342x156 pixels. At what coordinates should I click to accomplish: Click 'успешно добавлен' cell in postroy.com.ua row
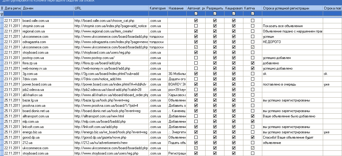click(292, 58)
